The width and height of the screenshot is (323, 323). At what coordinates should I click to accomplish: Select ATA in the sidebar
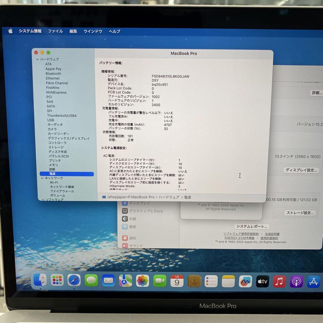(x=48, y=64)
